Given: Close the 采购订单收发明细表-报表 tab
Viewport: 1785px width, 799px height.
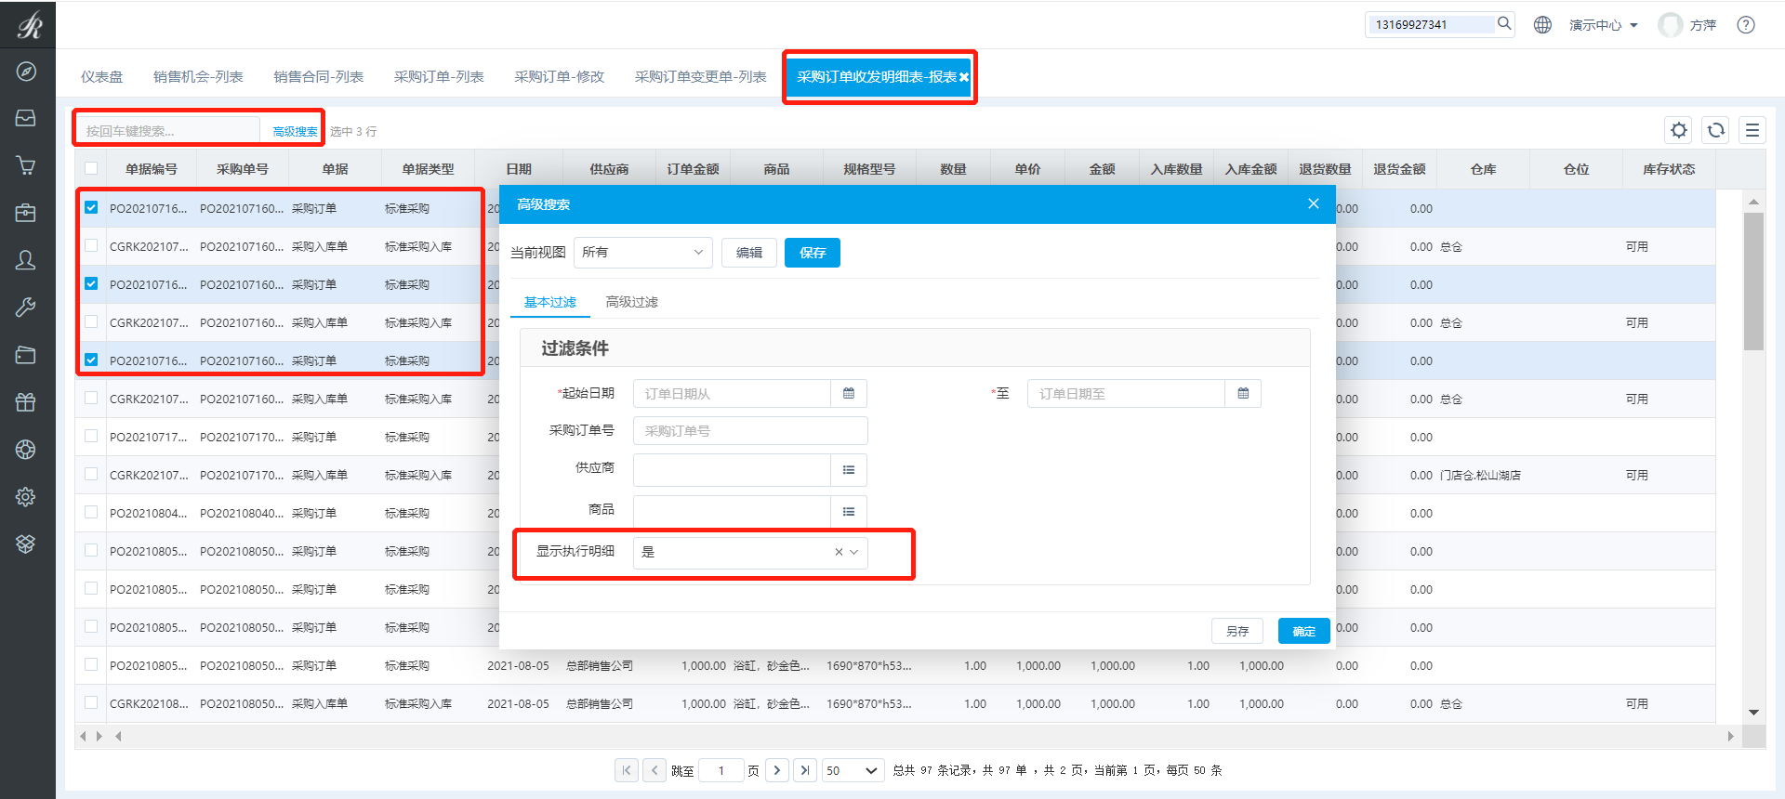Looking at the screenshot, I should pos(964,77).
